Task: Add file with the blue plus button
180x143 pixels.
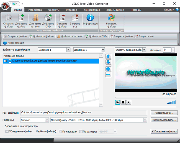Action: click(108, 69)
